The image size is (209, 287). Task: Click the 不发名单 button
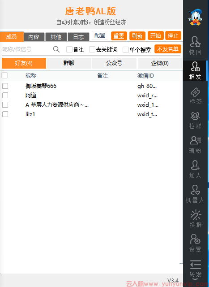click(x=168, y=49)
